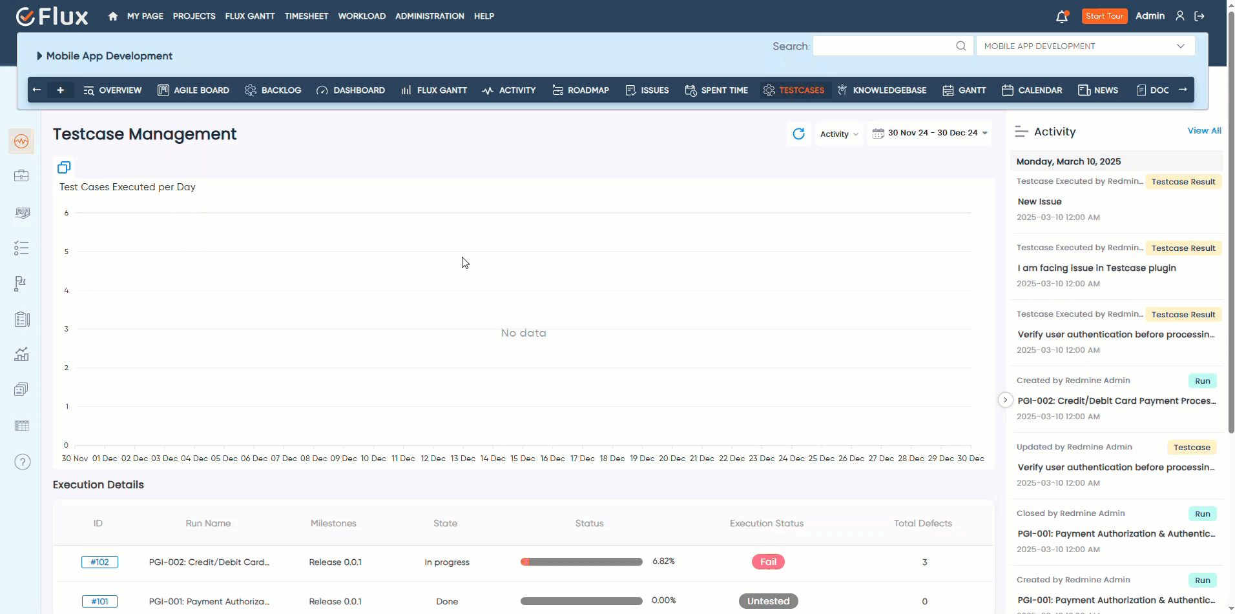This screenshot has height=614, width=1235.
Task: Open the briefcase sidebar icon
Action: coord(21,176)
